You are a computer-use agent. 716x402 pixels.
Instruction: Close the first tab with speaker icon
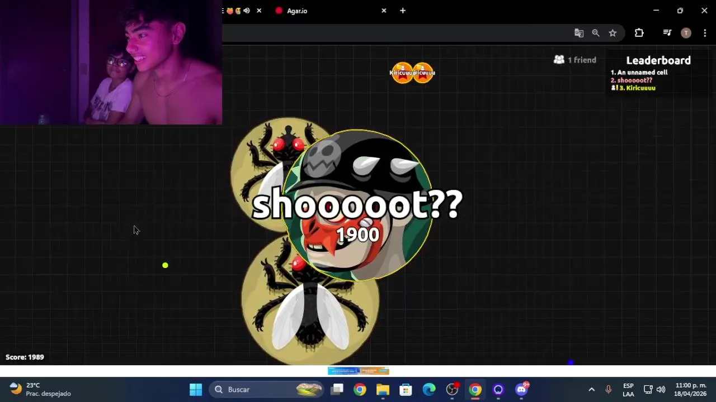259,11
